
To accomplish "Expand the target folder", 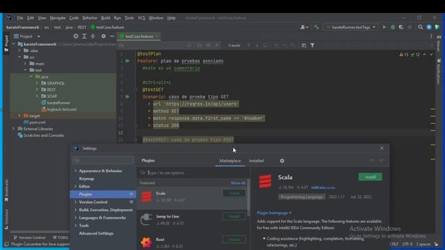I will [19, 116].
